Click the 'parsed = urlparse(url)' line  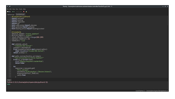[x=22, y=47]
